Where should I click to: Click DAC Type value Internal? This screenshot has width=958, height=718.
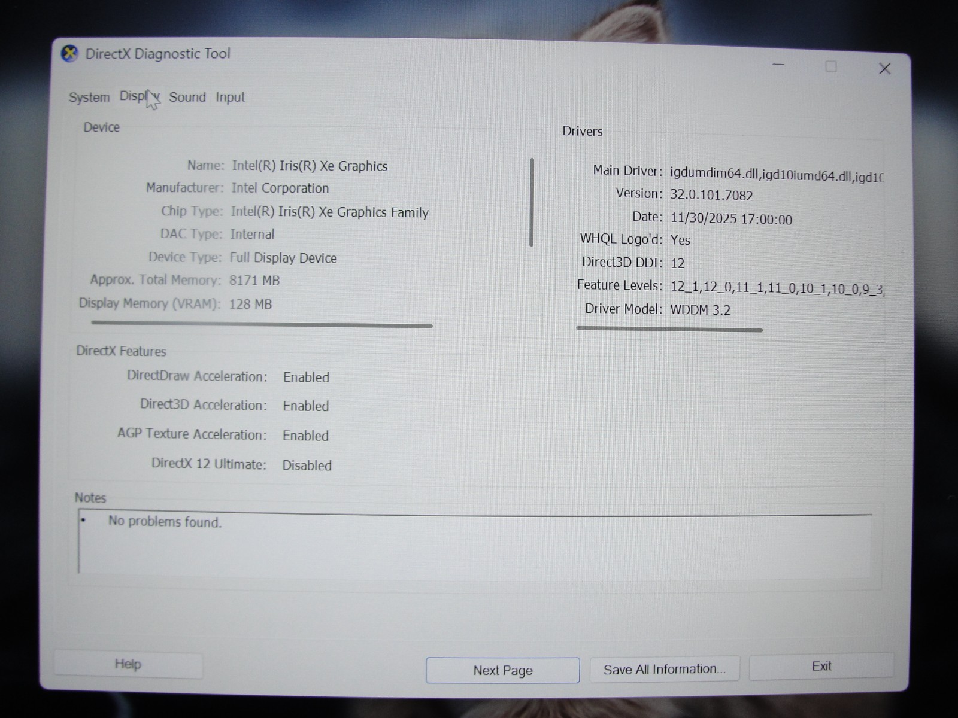[x=252, y=234]
